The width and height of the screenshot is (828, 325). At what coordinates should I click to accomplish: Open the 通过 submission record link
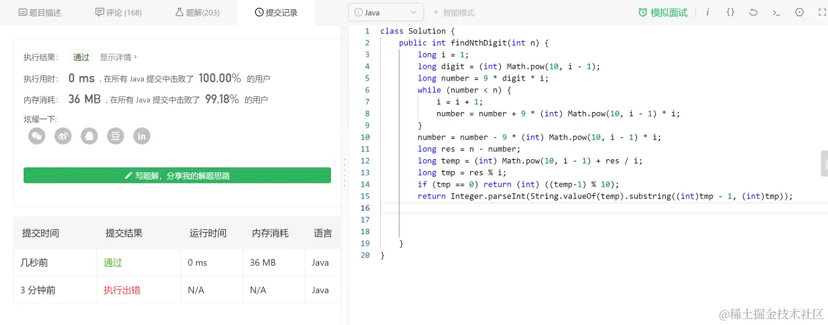coord(113,263)
